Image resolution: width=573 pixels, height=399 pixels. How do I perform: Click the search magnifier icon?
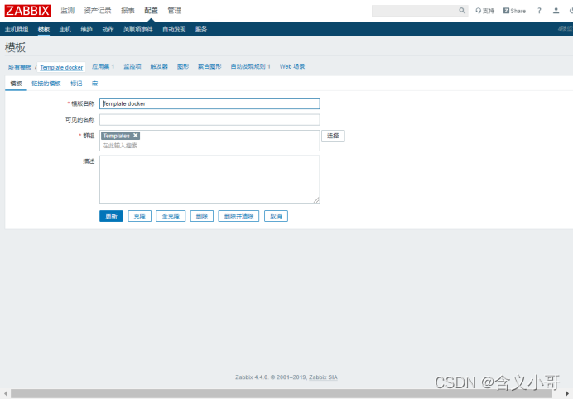pyautogui.click(x=462, y=11)
